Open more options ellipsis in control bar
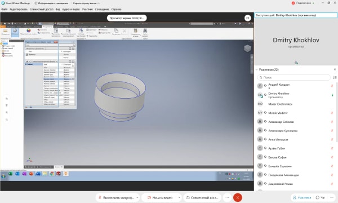 pos(227,197)
